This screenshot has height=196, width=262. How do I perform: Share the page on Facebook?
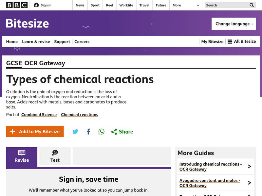point(88,131)
